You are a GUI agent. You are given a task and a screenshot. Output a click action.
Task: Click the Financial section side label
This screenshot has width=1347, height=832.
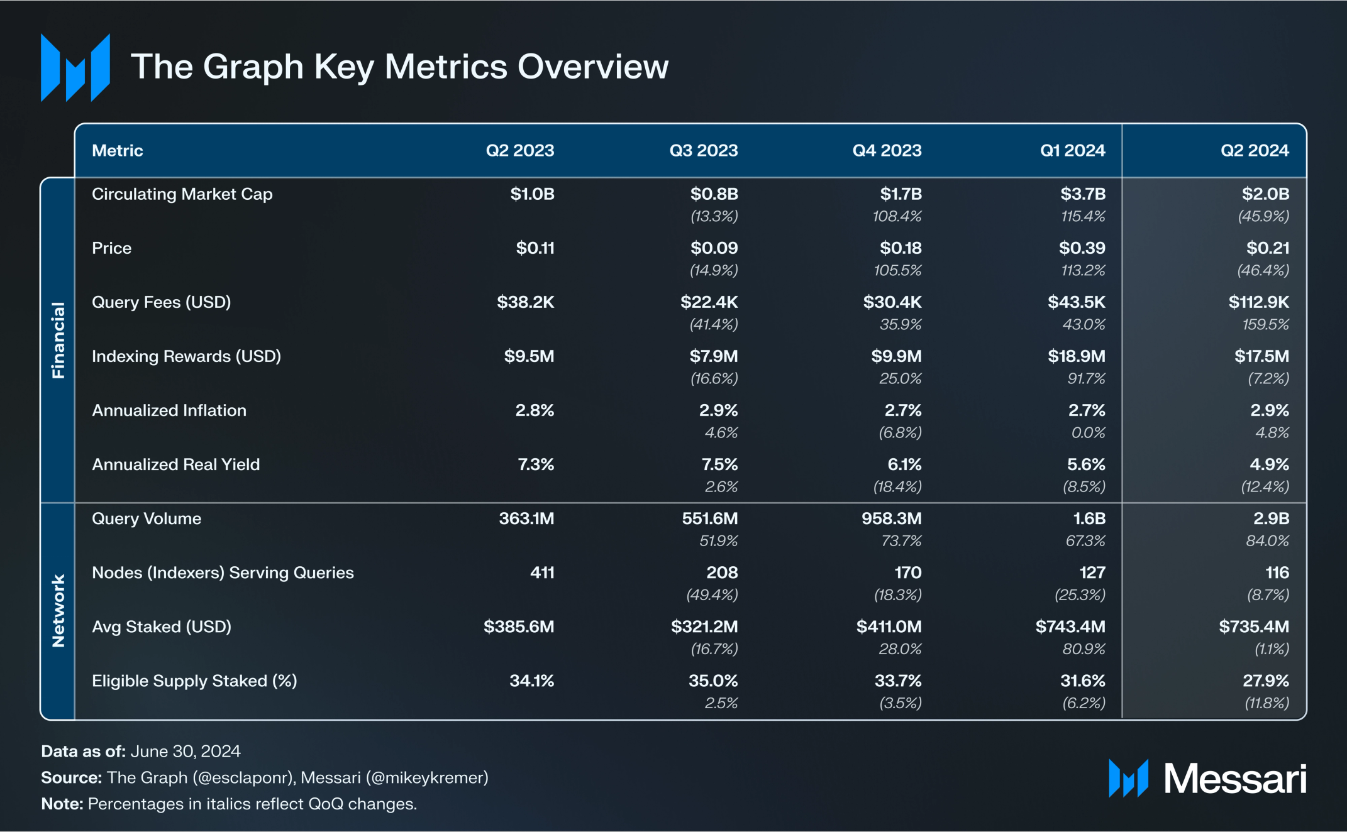[x=58, y=340]
